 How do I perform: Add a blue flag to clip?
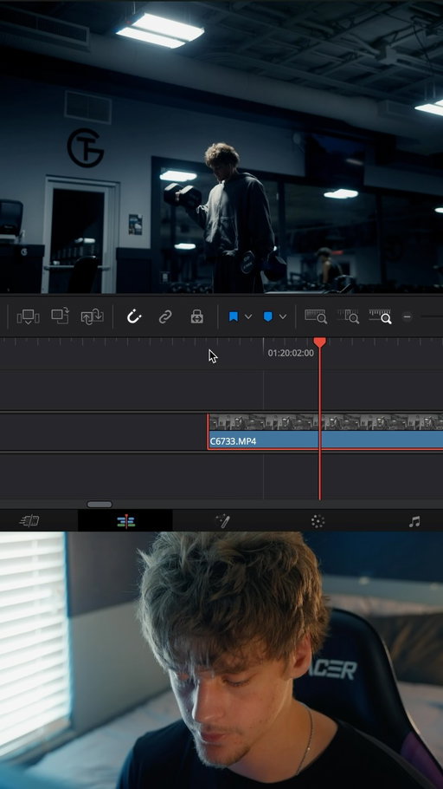234,316
